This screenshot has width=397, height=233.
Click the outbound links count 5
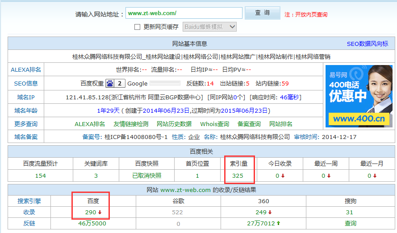pos(247,84)
